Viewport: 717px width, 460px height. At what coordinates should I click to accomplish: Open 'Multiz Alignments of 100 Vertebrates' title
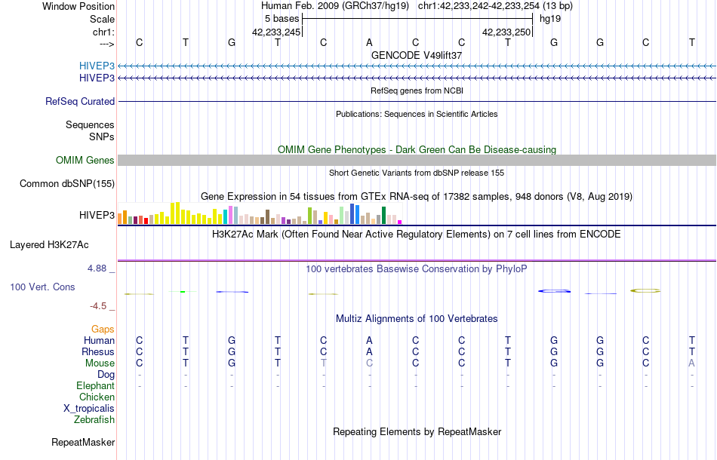point(417,318)
